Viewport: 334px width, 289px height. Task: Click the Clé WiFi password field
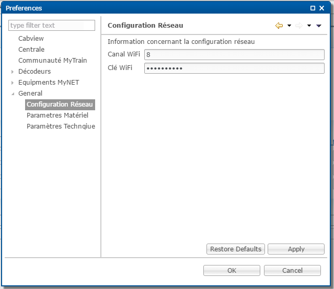coord(234,68)
